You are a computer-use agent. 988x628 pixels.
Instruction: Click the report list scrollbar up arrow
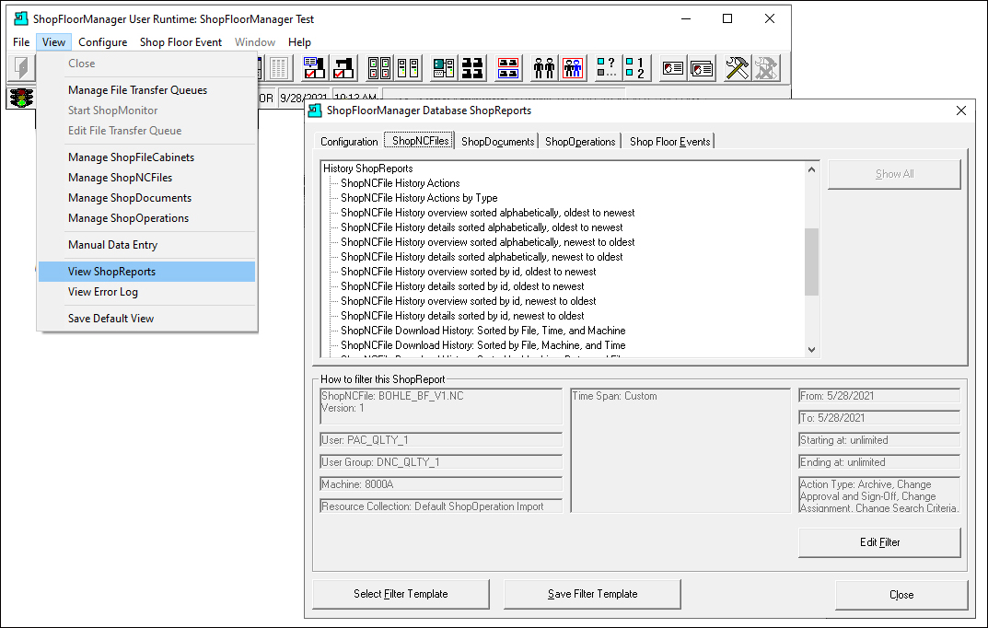tap(811, 169)
